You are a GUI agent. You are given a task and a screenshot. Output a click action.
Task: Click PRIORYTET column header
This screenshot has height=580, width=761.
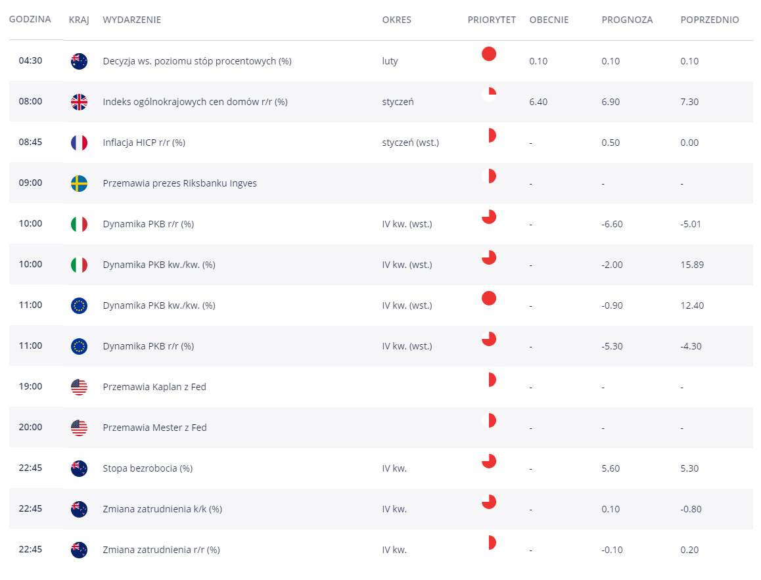coord(492,20)
